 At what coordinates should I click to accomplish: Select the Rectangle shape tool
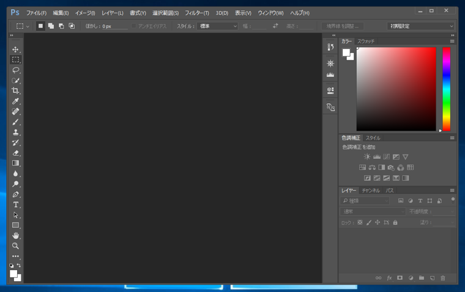click(x=15, y=225)
